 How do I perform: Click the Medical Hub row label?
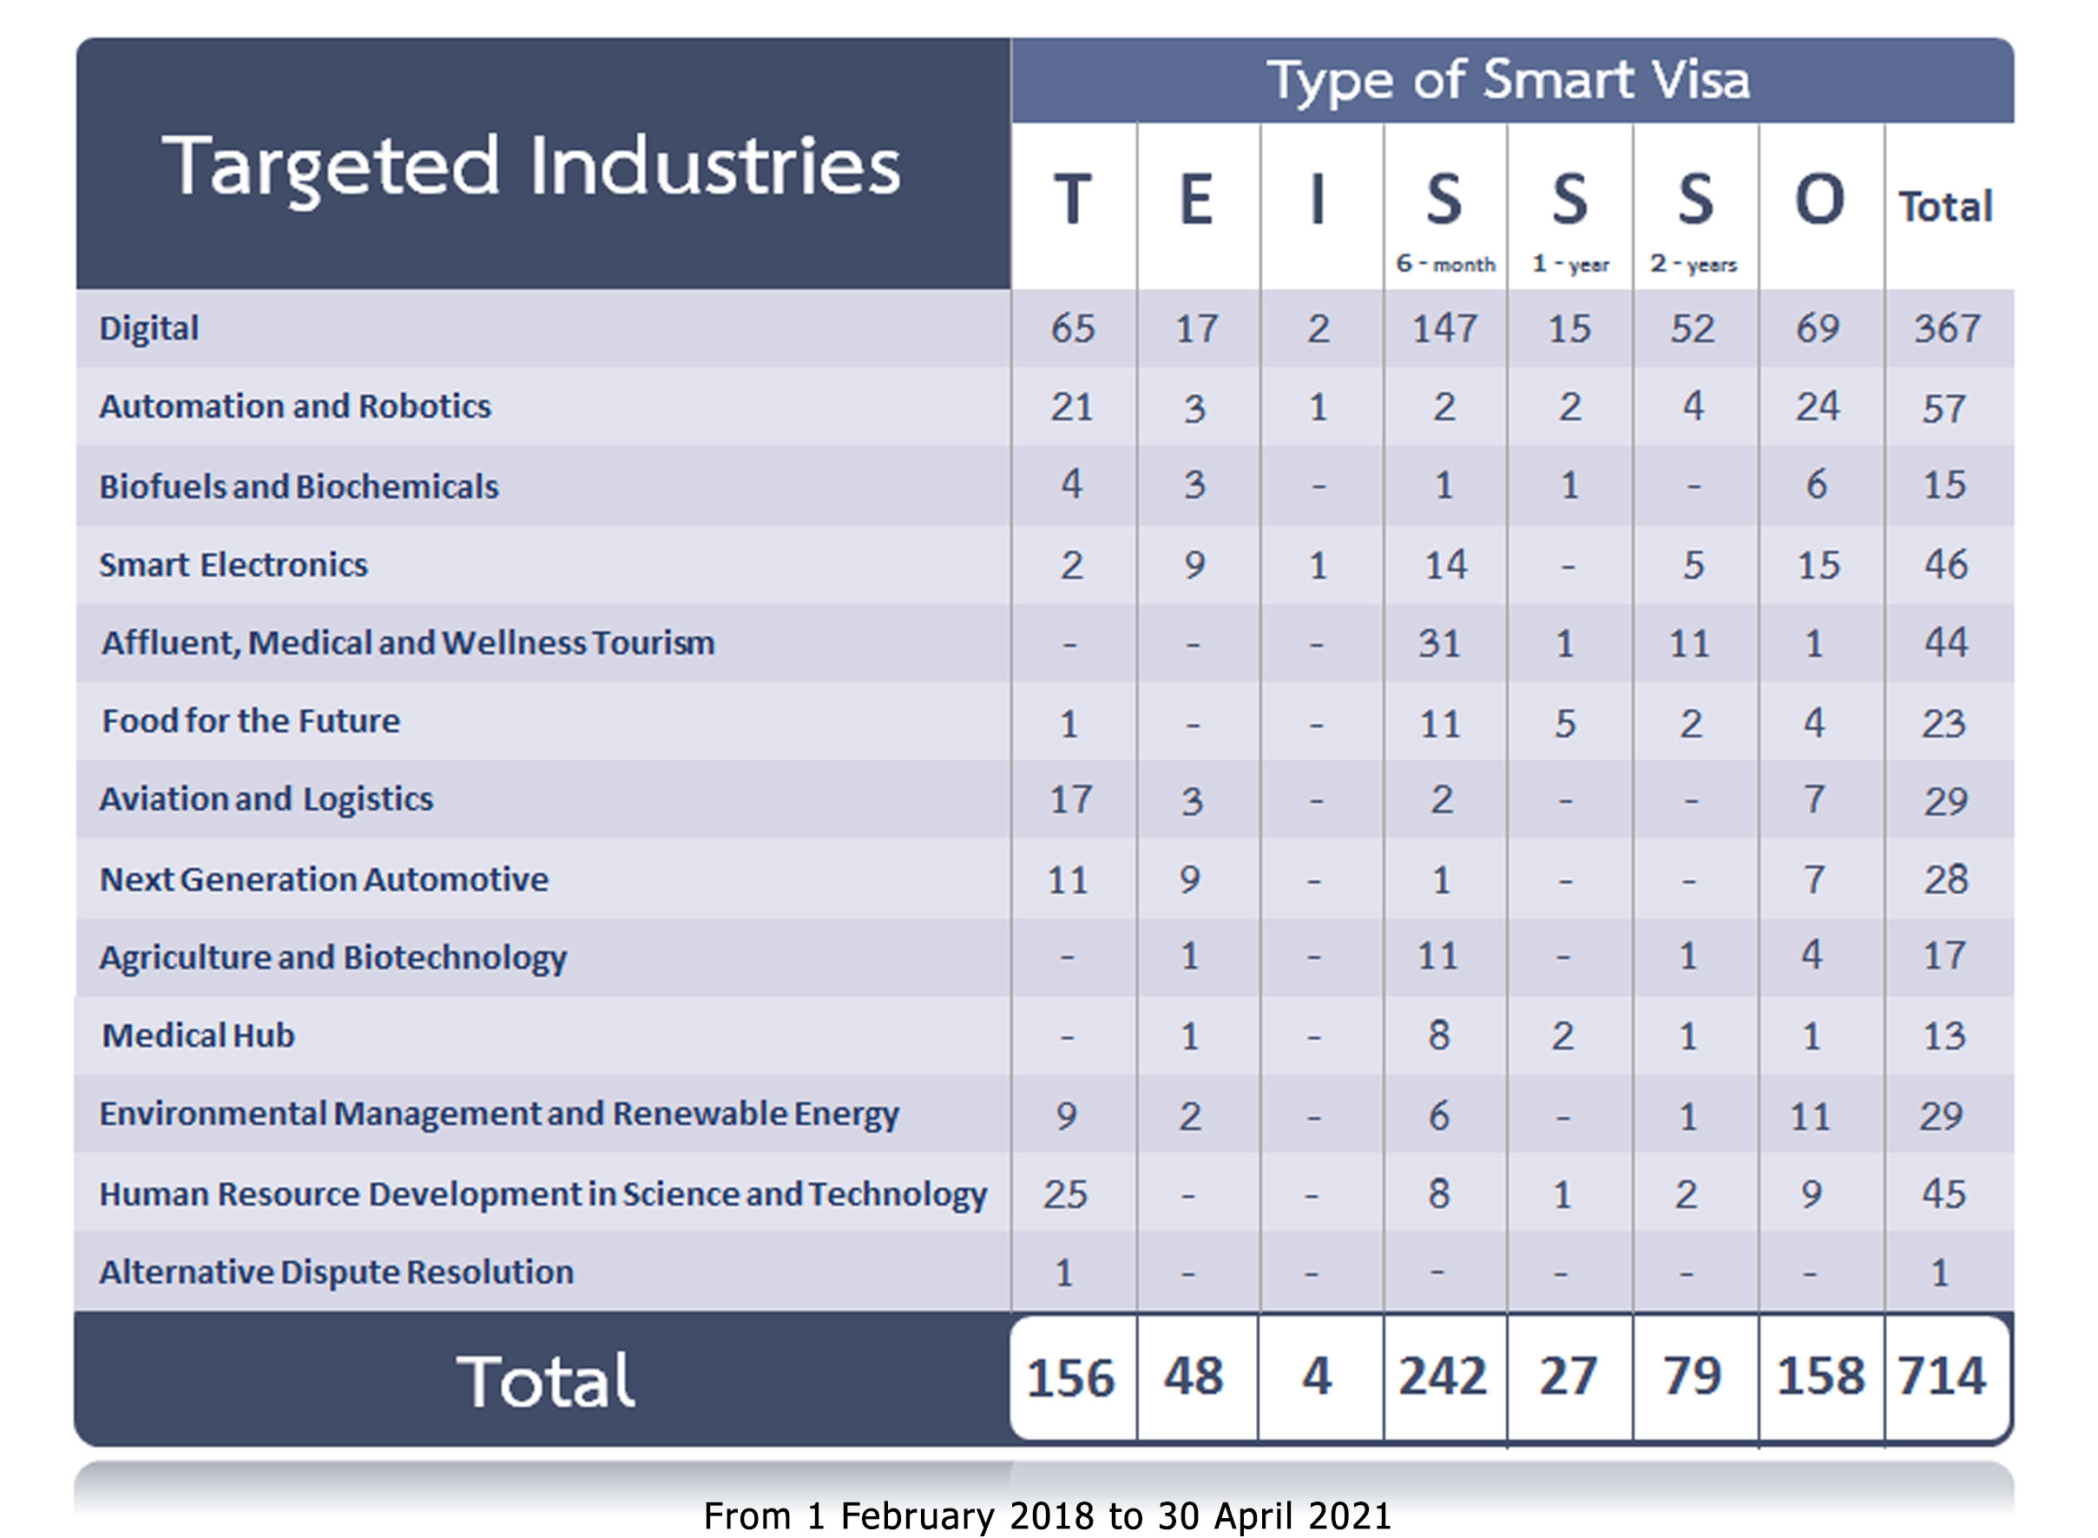pos(198,1036)
